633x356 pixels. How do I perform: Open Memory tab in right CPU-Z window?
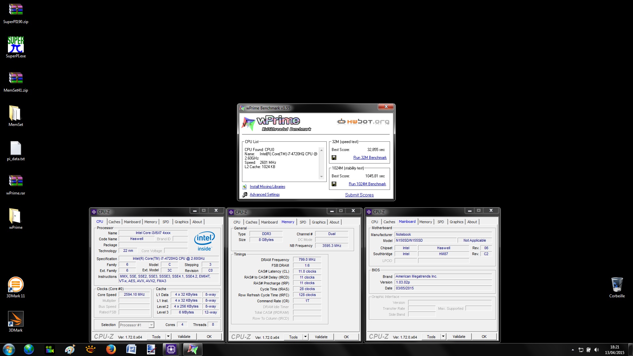click(x=426, y=222)
